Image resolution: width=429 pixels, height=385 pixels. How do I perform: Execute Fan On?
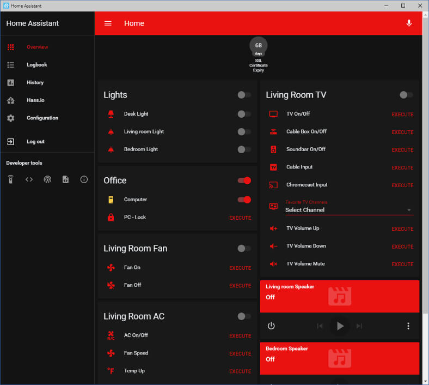click(240, 268)
